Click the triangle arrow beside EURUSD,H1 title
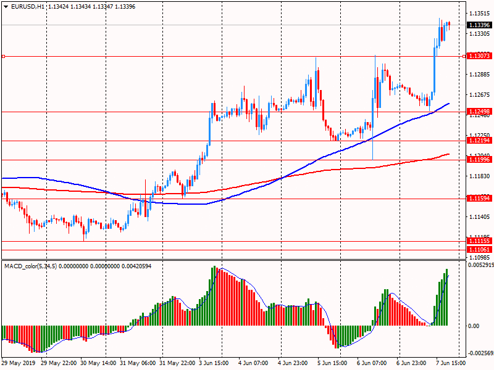Image resolution: width=494 pixels, height=370 pixels. [6, 6]
